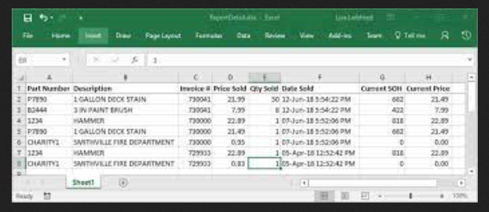The image size is (489, 212).
Task: Select column A header
Action: tap(49, 78)
